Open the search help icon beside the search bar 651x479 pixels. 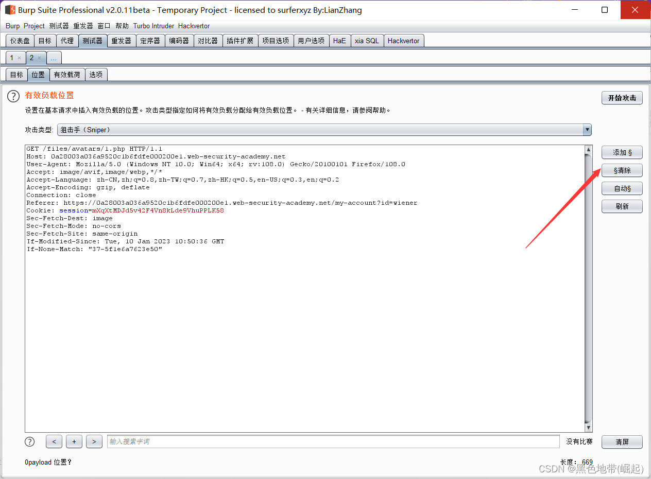tap(30, 441)
